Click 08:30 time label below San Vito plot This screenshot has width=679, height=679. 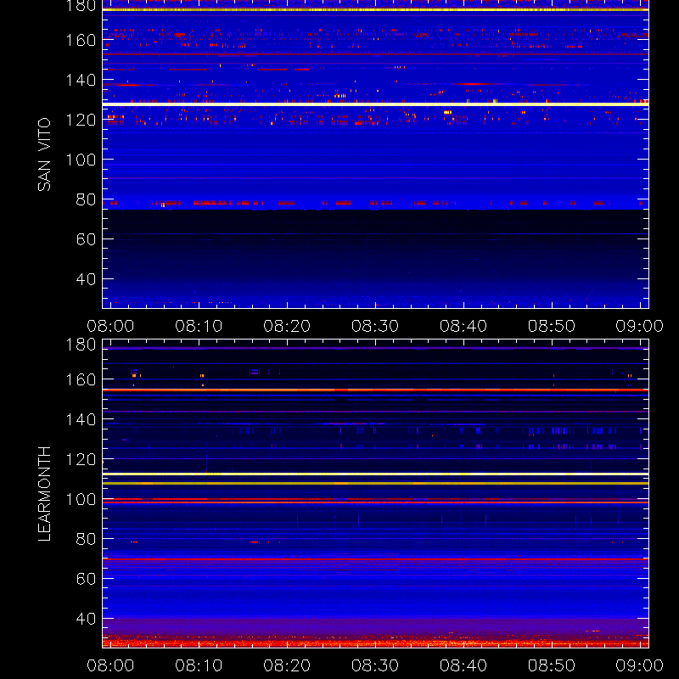coord(375,326)
